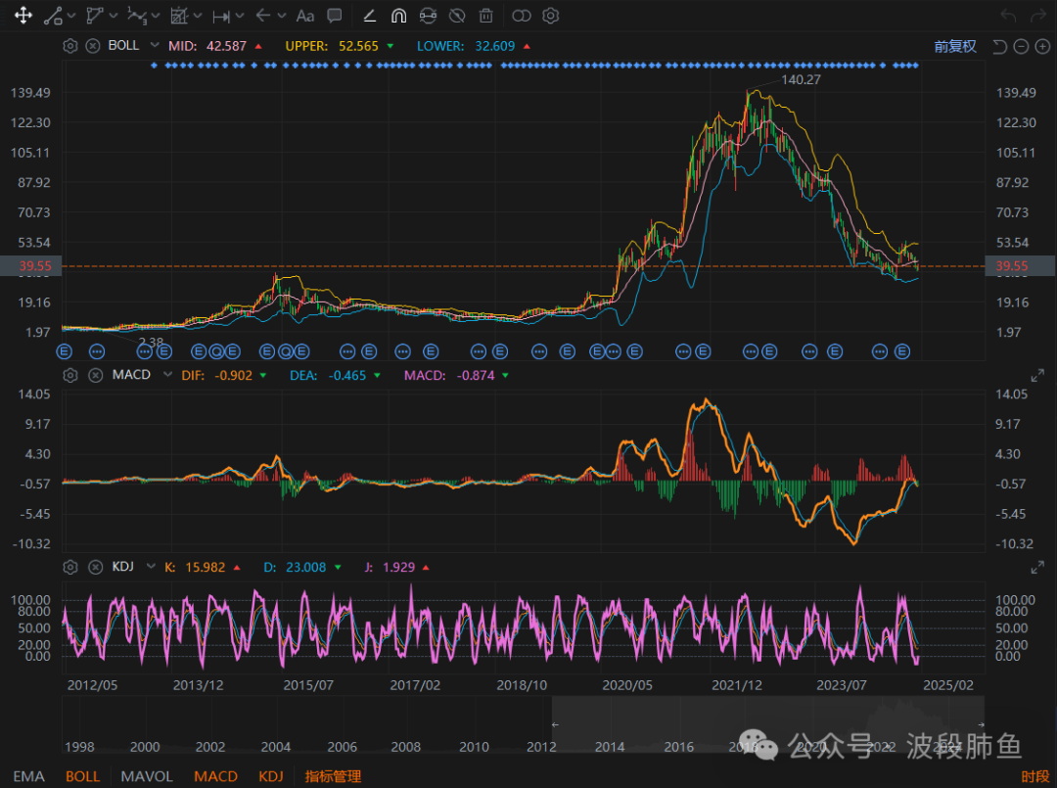This screenshot has width=1057, height=788.
Task: Toggle hide all drawings
Action: click(x=457, y=16)
